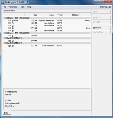Click the first Hitachi disk drive icon
The width and height of the screenshot is (113, 118).
[x=5, y=18]
